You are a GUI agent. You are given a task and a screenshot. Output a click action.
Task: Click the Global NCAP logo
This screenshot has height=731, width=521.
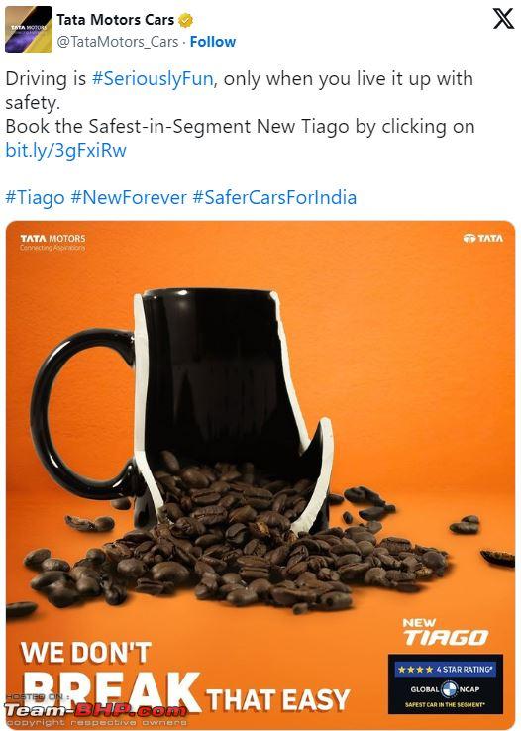(x=446, y=689)
